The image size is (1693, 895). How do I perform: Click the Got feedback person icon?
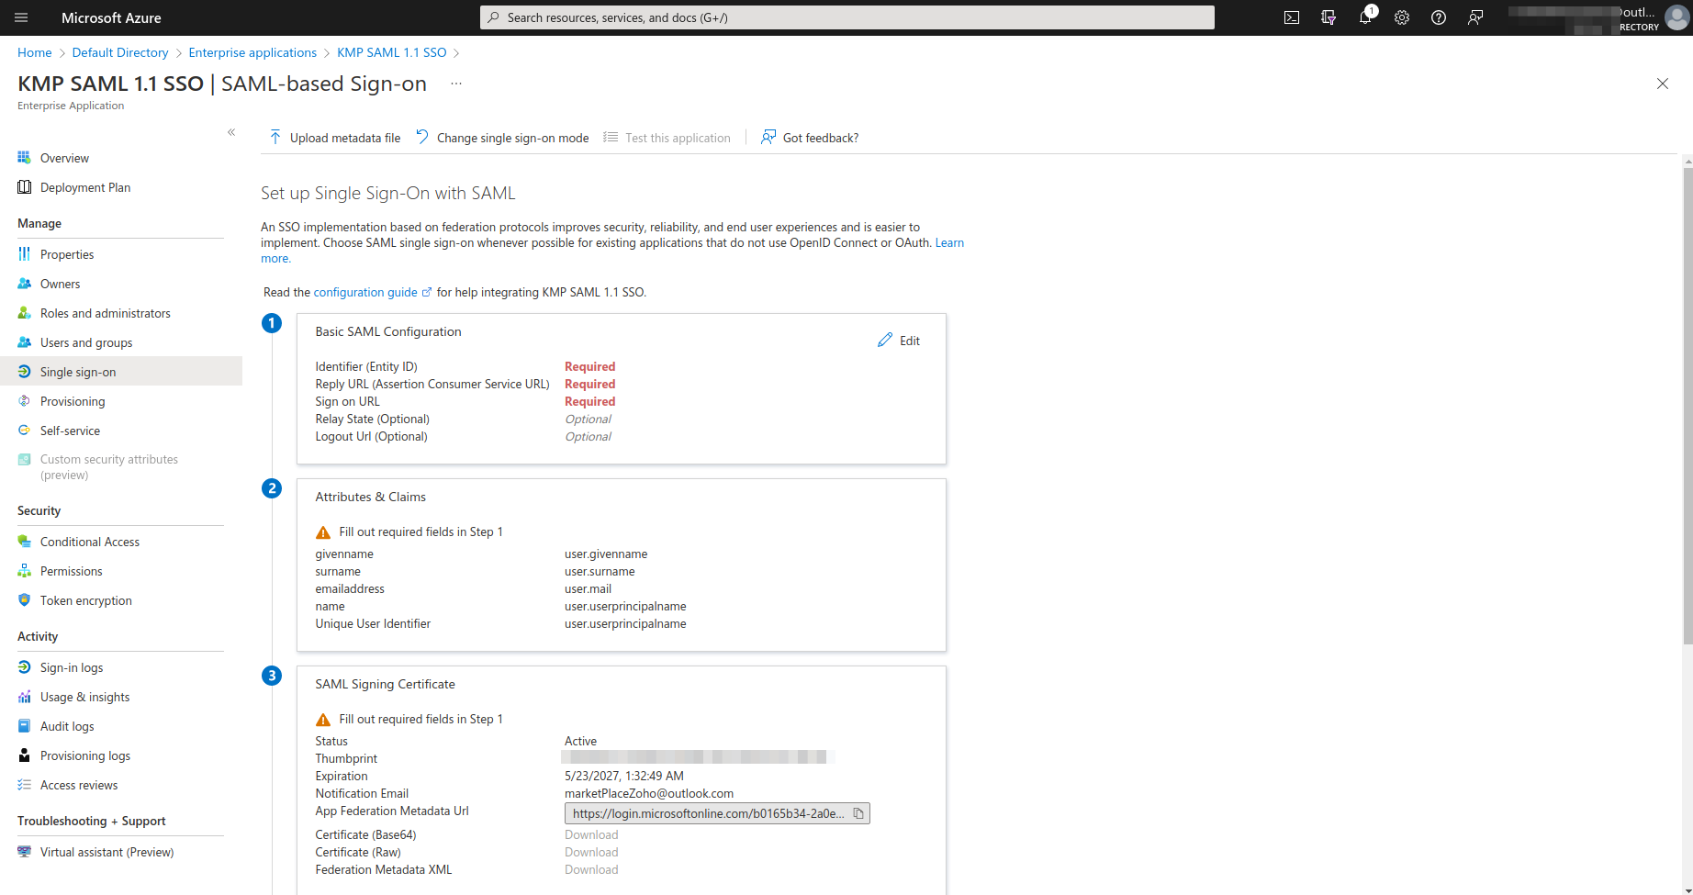coord(768,137)
